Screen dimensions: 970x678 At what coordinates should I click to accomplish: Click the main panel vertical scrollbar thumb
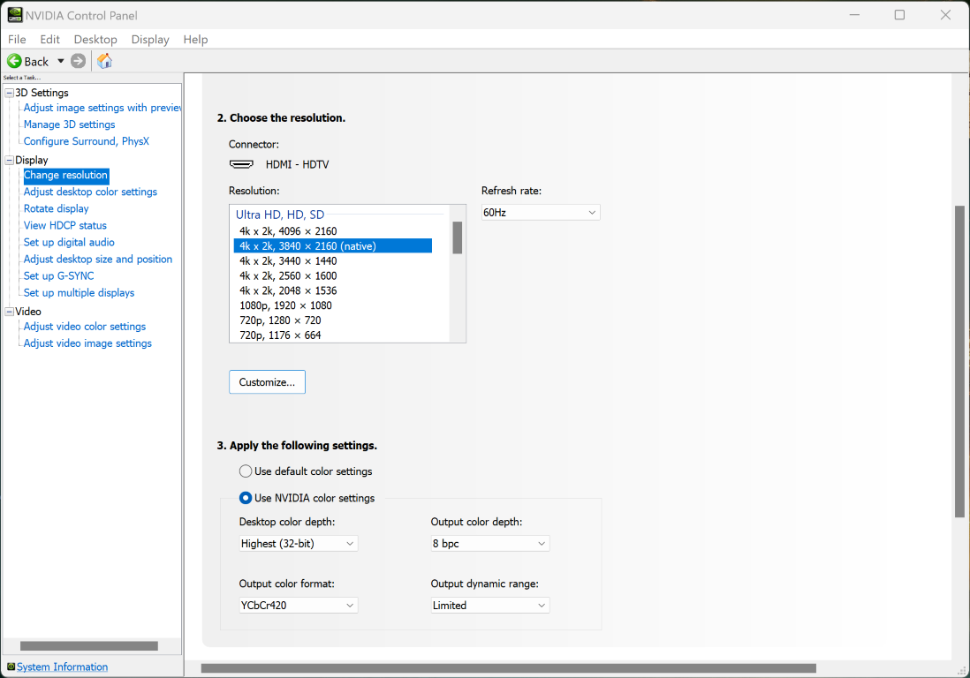959,362
